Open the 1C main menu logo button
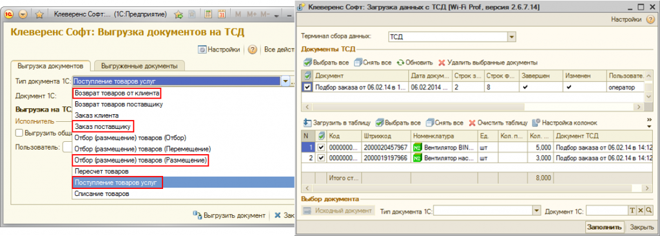Screen dimensions: 660x236 click(9, 14)
